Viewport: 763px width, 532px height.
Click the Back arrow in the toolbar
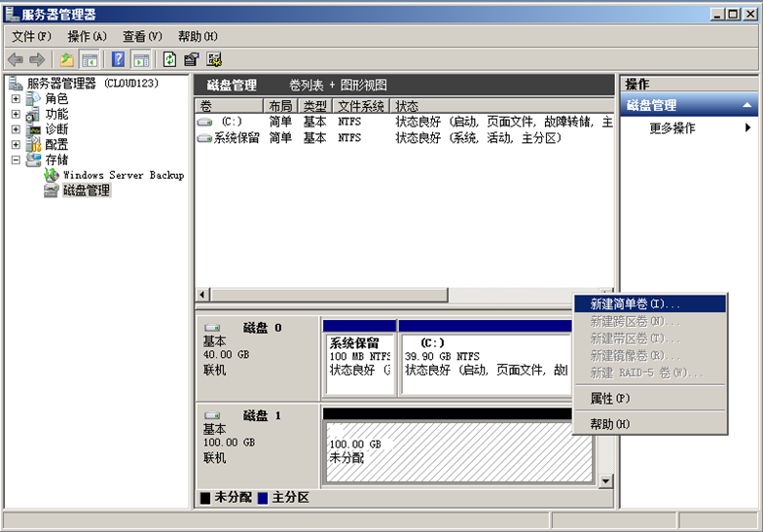[16, 59]
